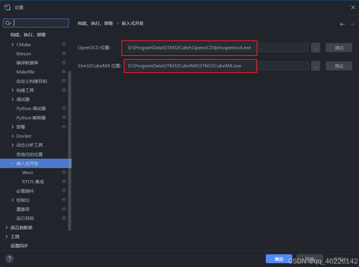Browse for OpenOCD location with ... button
The width and height of the screenshot is (359, 267).
point(315,48)
